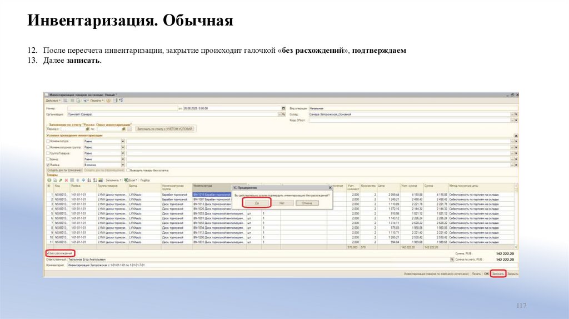The height and width of the screenshot is (319, 569).
Task: Click the Отмена button in the dialog
Action: pyautogui.click(x=307, y=203)
